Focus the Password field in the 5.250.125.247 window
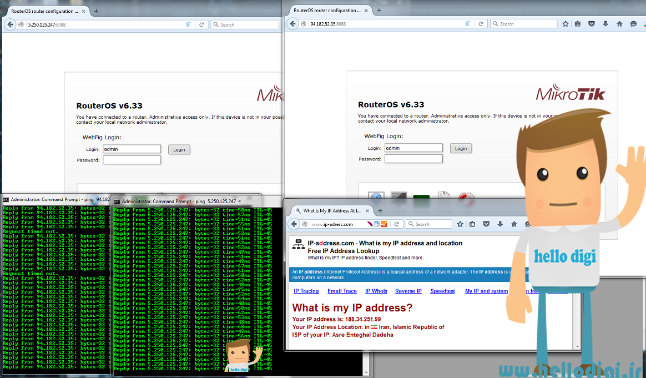Viewport: 646px width, 378px height. 132,160
